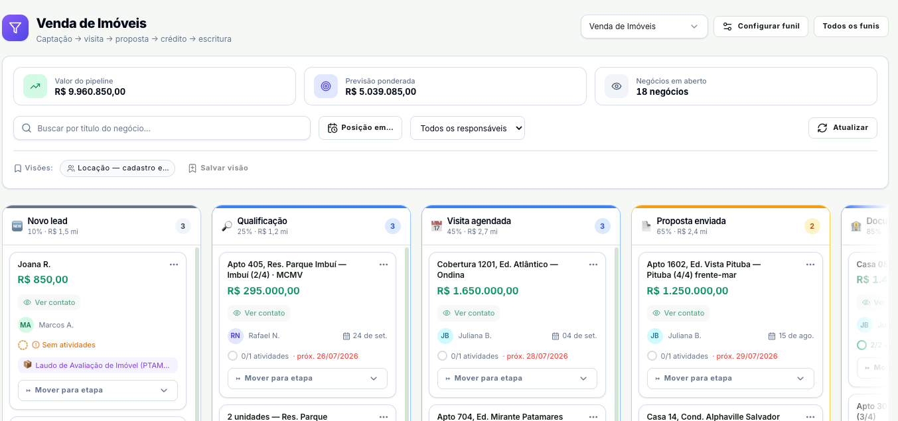This screenshot has width=898, height=421.
Task: Open more options on Apto 405 card
Action: pos(384,265)
